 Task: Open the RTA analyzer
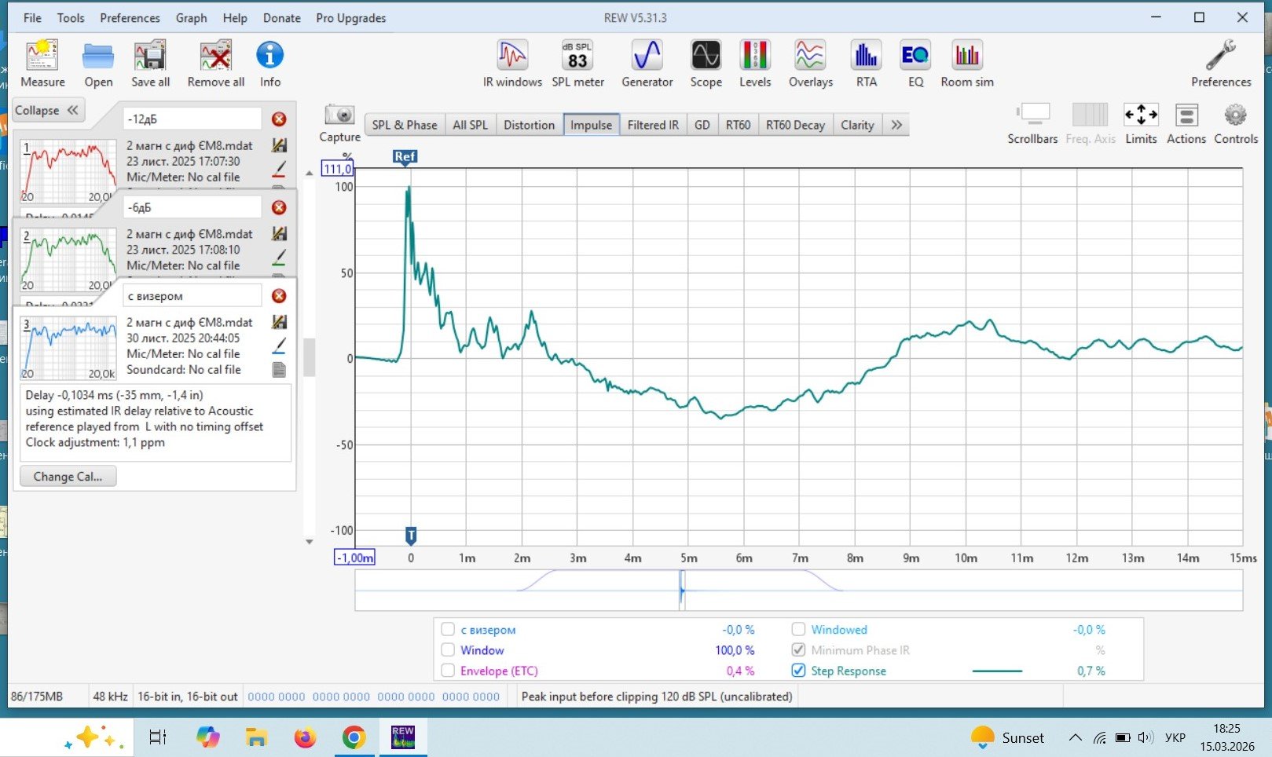pyautogui.click(x=866, y=64)
